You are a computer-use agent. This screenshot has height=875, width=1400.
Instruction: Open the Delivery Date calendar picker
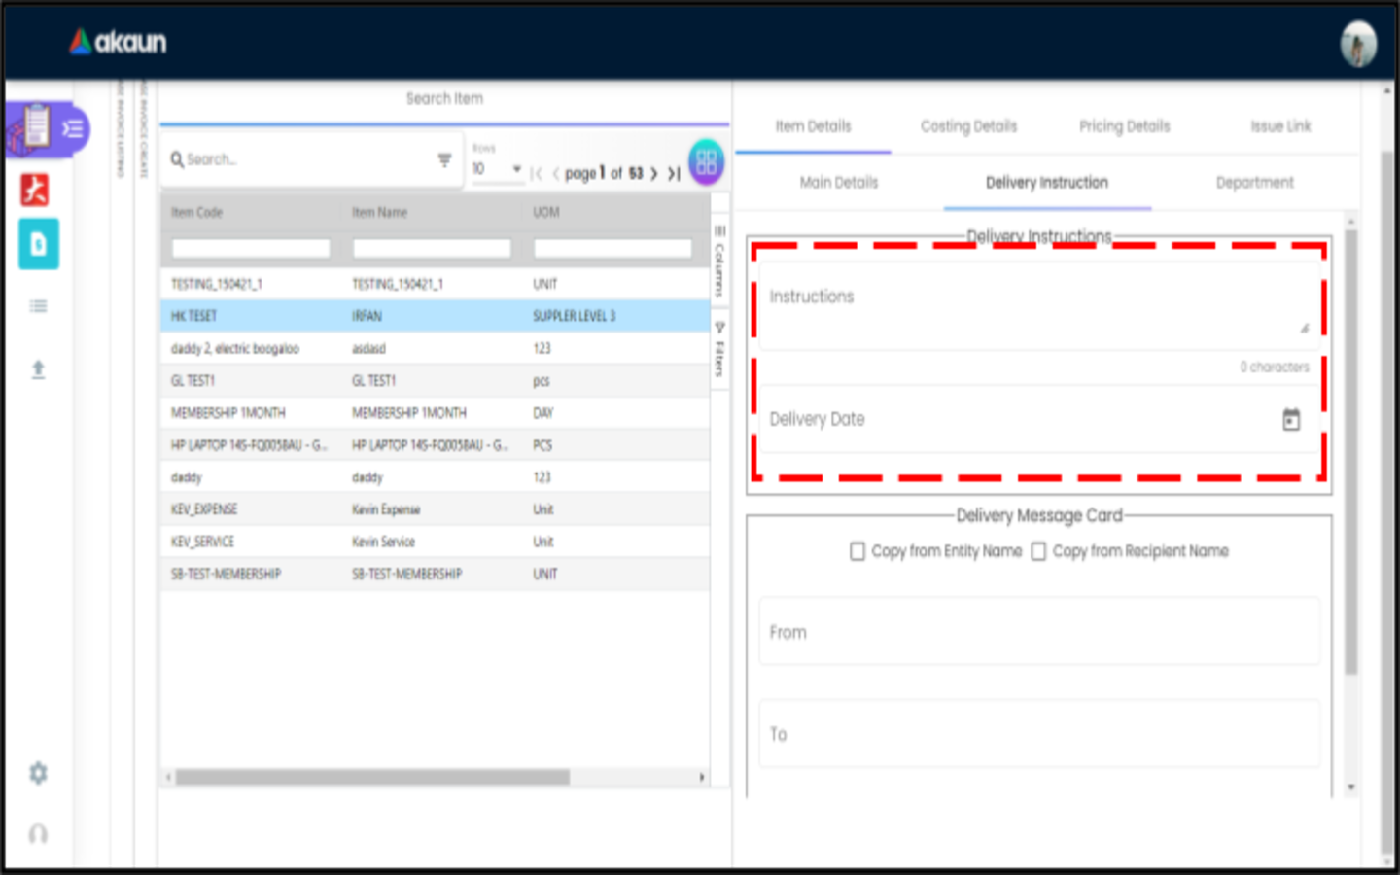click(1291, 420)
